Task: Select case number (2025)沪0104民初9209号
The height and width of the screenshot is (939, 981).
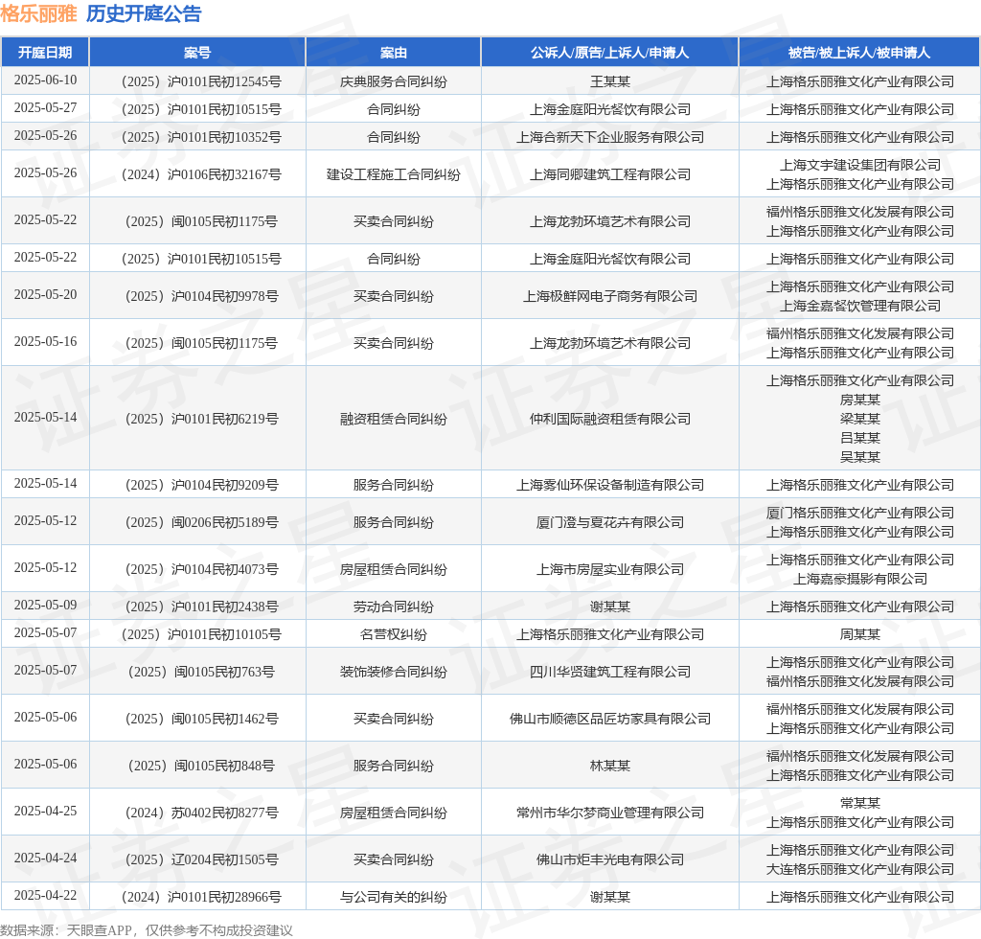Action: coord(201,486)
